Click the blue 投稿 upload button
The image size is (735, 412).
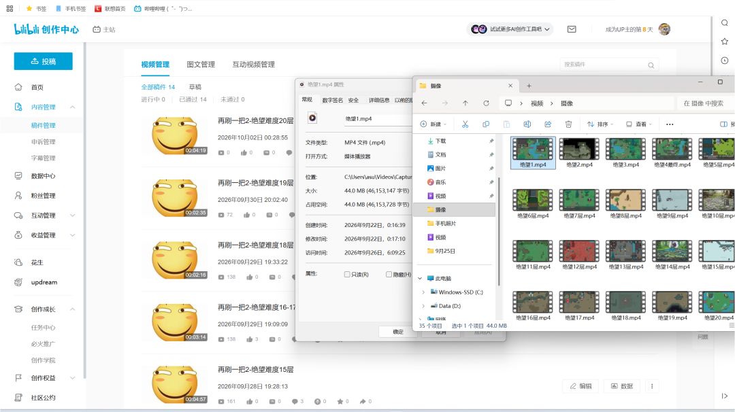click(43, 61)
